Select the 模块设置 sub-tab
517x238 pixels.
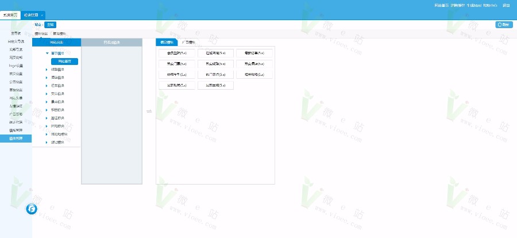click(41, 34)
